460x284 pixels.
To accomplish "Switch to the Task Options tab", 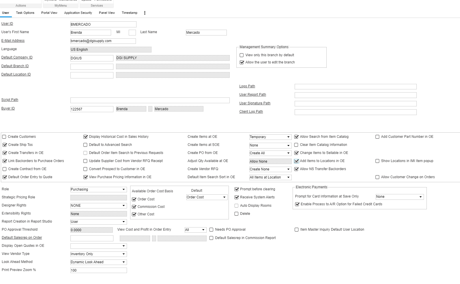I will point(25,13).
